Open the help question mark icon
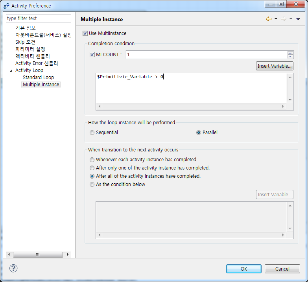The image size is (308, 282). pyautogui.click(x=13, y=268)
